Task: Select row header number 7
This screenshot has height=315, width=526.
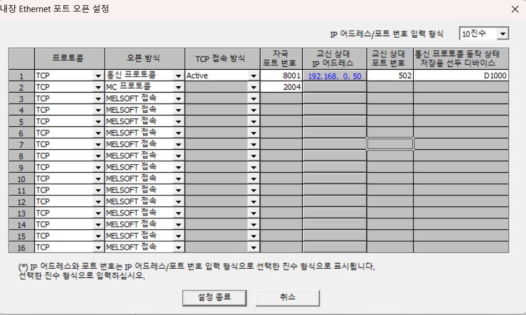Action: pyautogui.click(x=22, y=145)
